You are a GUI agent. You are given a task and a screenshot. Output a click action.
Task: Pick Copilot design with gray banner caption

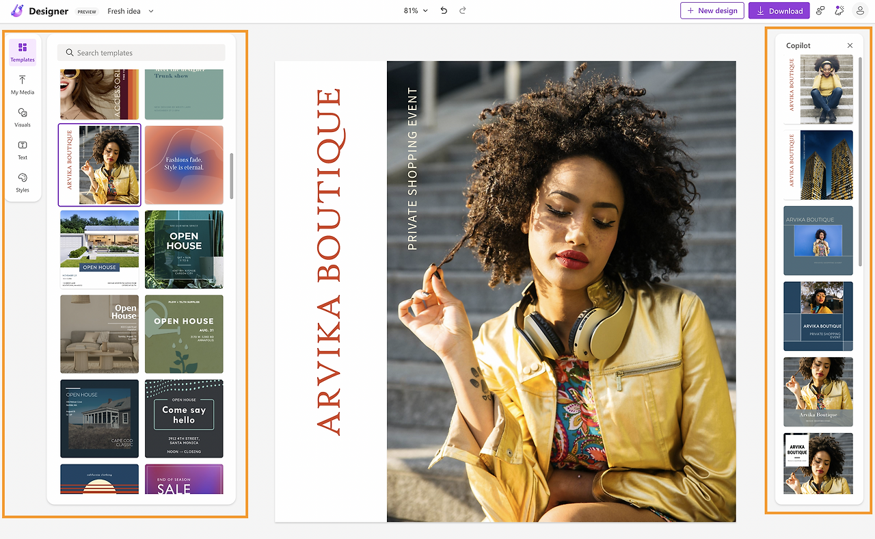click(x=818, y=392)
